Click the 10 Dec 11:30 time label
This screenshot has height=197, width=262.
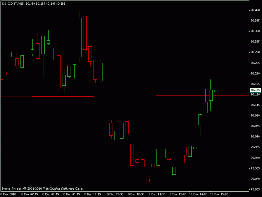[156, 194]
